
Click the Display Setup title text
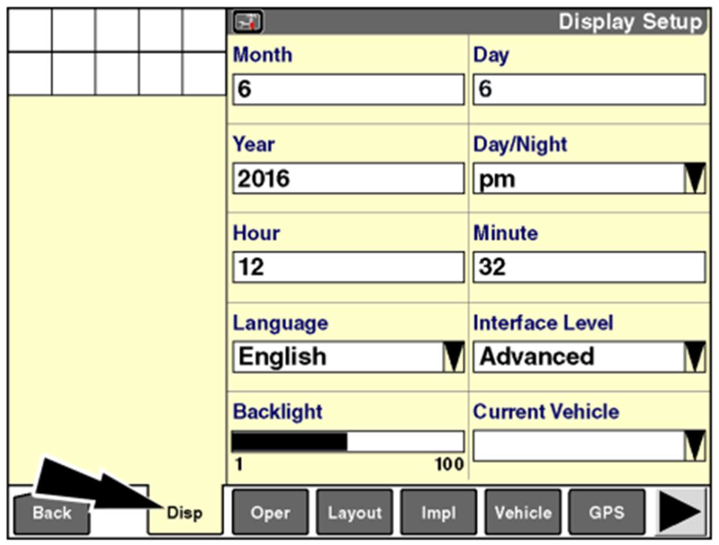pyautogui.click(x=630, y=22)
